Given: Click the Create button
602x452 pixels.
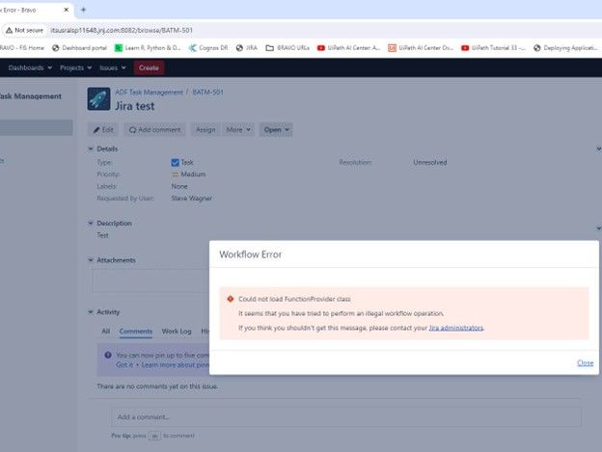Looking at the screenshot, I should [149, 67].
